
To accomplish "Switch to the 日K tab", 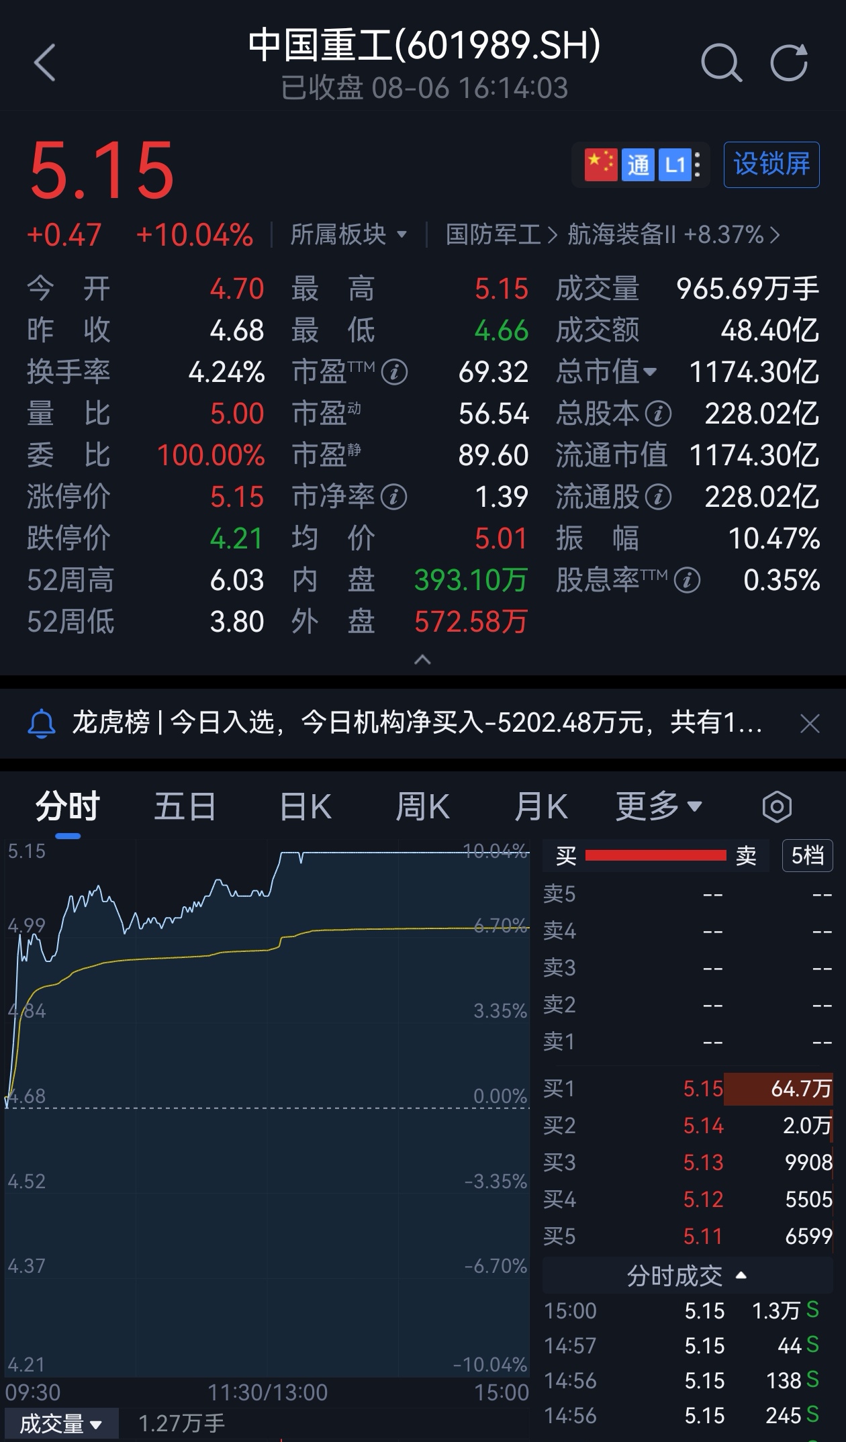I will (x=305, y=806).
